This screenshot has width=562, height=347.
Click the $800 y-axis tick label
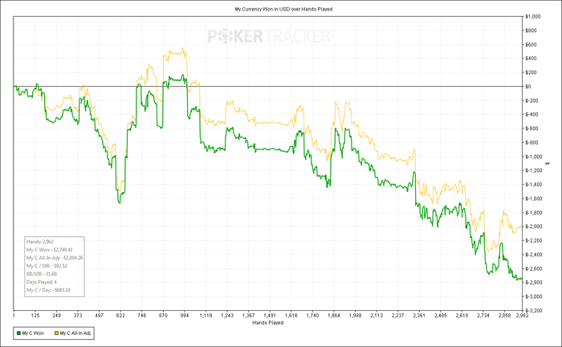click(x=531, y=31)
